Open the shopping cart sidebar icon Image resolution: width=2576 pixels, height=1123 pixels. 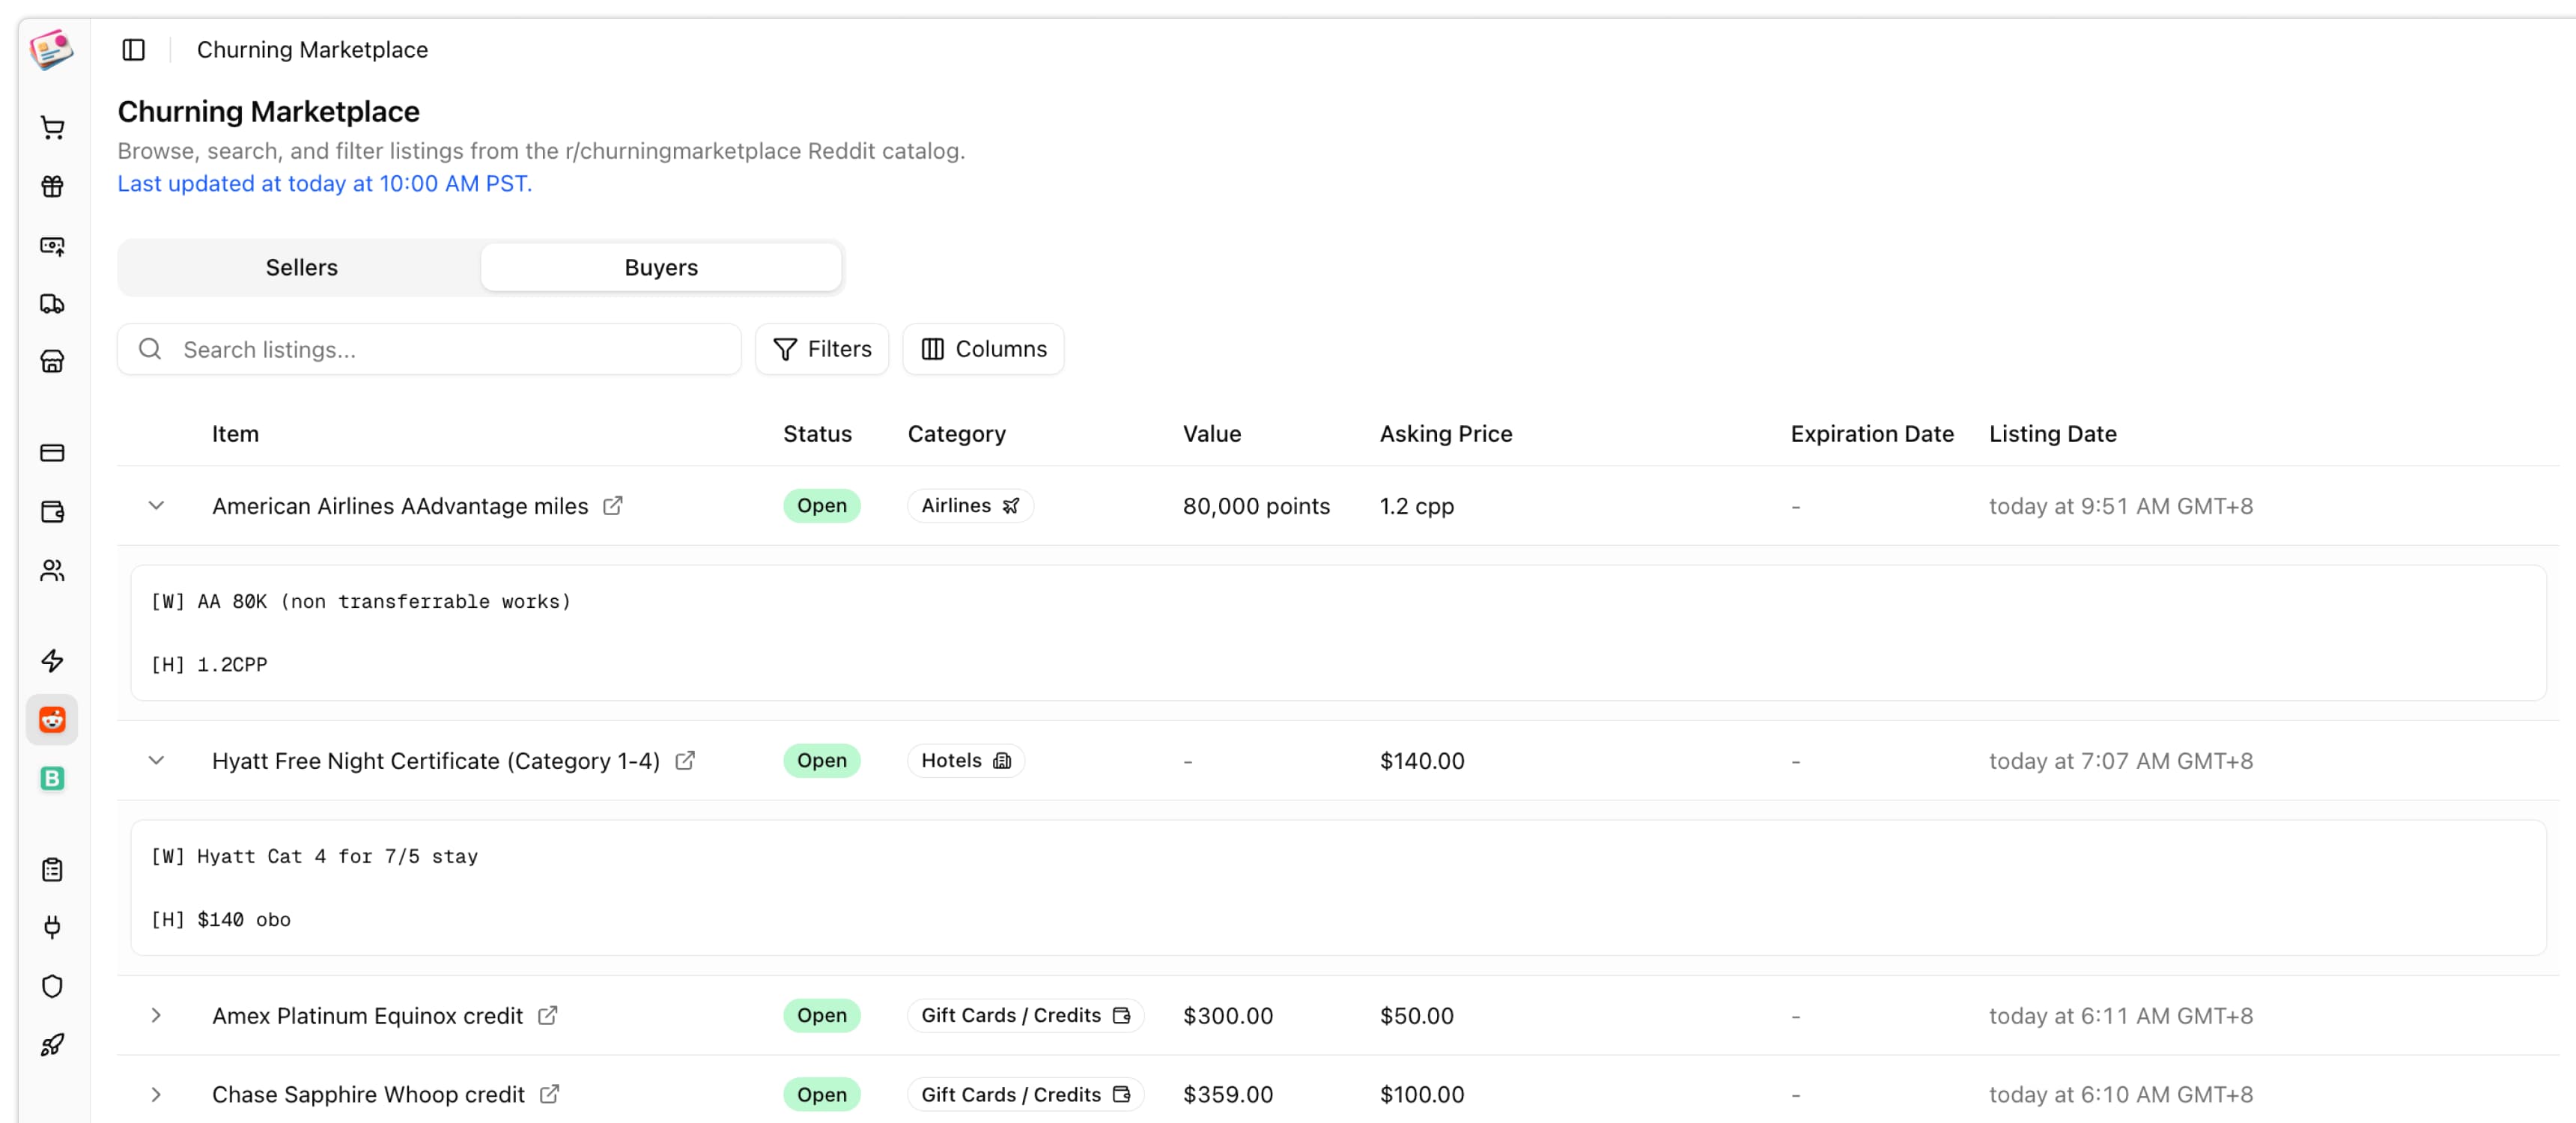[x=52, y=127]
